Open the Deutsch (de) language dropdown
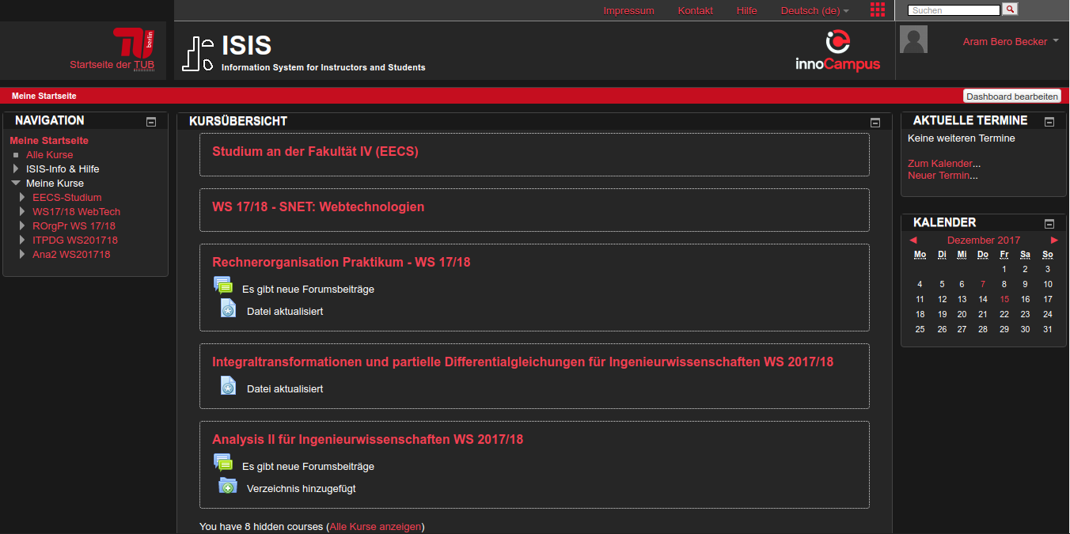1070x534 pixels. [814, 10]
